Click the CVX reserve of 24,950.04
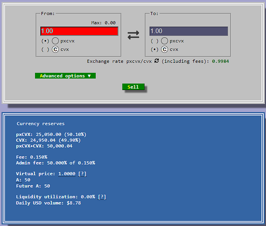The width and height of the screenshot is (266, 226). tap(48, 140)
